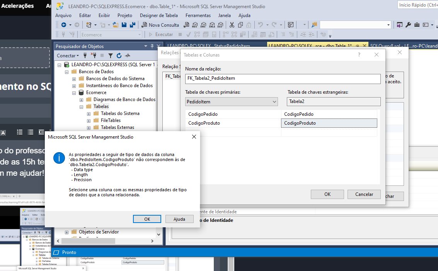Click the Undo arrow icon
The height and width of the screenshot is (271, 438).
[260, 25]
